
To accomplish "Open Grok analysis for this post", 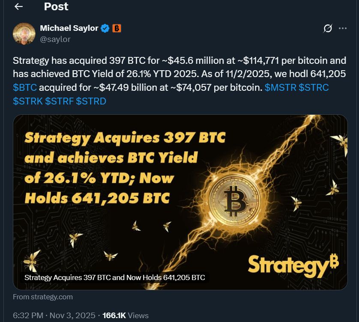I will click(x=327, y=28).
